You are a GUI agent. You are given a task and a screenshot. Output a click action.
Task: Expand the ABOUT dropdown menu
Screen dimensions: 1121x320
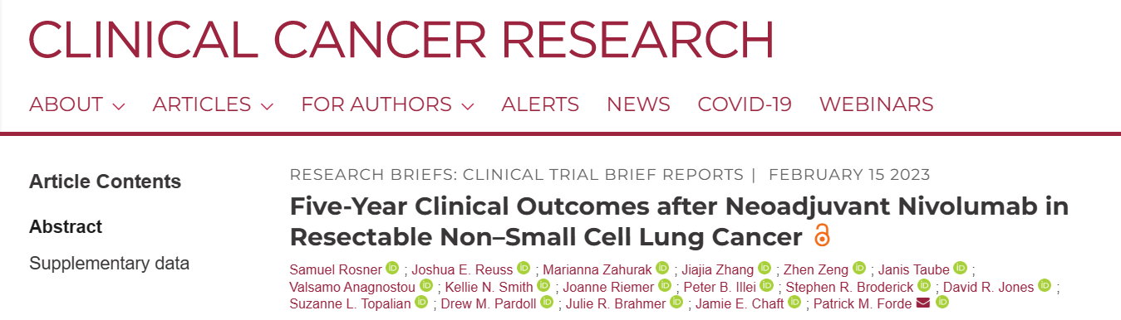pyautogui.click(x=77, y=104)
